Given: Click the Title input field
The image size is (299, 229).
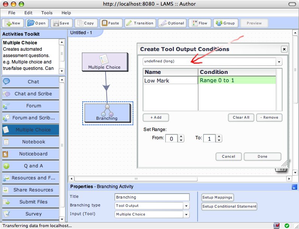Looking at the screenshot, I should pos(152,197).
